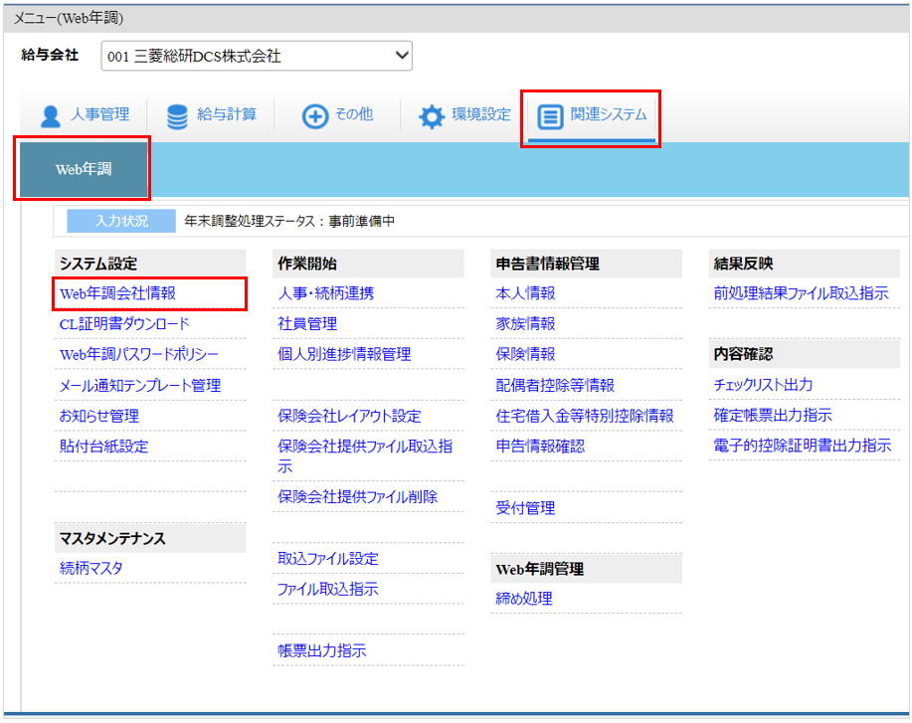Viewport: 912px width, 723px height.
Task: Click the plus circle icon for その他
Action: click(314, 115)
